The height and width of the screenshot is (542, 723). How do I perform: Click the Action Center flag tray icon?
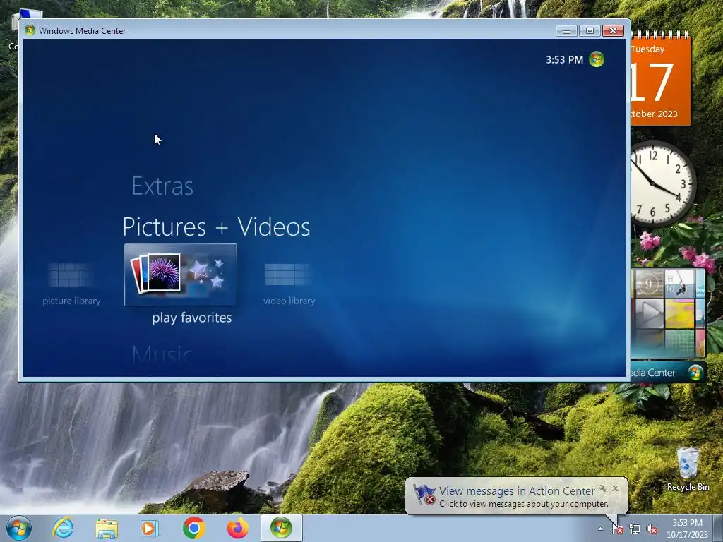617,529
